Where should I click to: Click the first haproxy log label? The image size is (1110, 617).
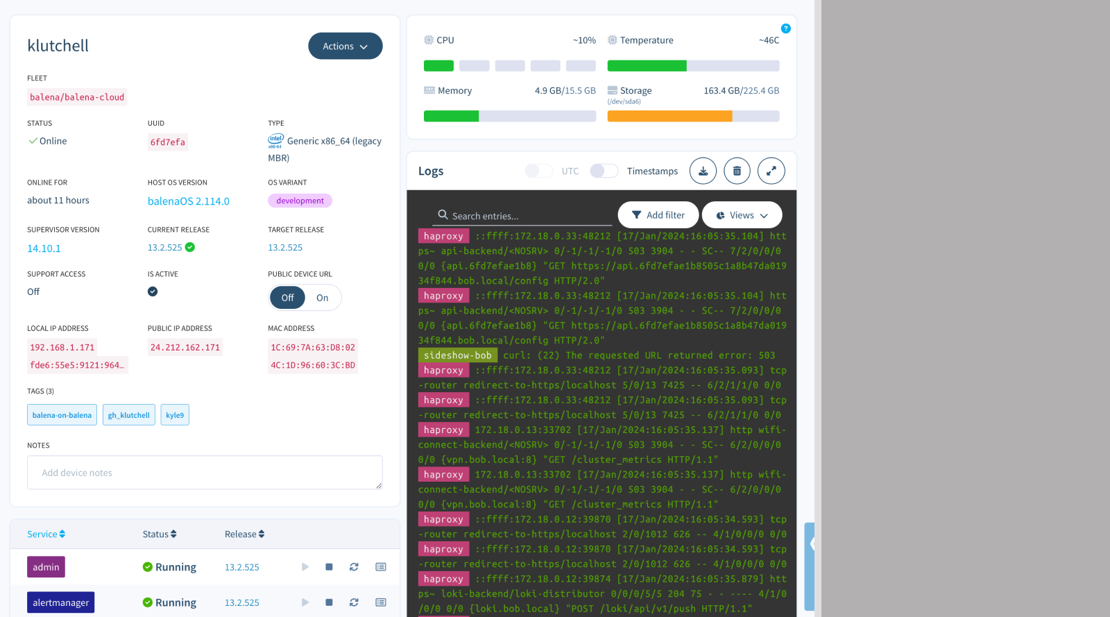443,236
